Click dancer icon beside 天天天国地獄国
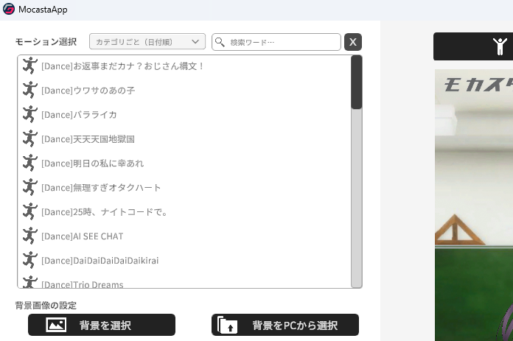513x341 pixels. [x=29, y=138]
